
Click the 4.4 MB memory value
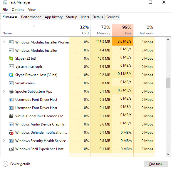(x=105, y=50)
